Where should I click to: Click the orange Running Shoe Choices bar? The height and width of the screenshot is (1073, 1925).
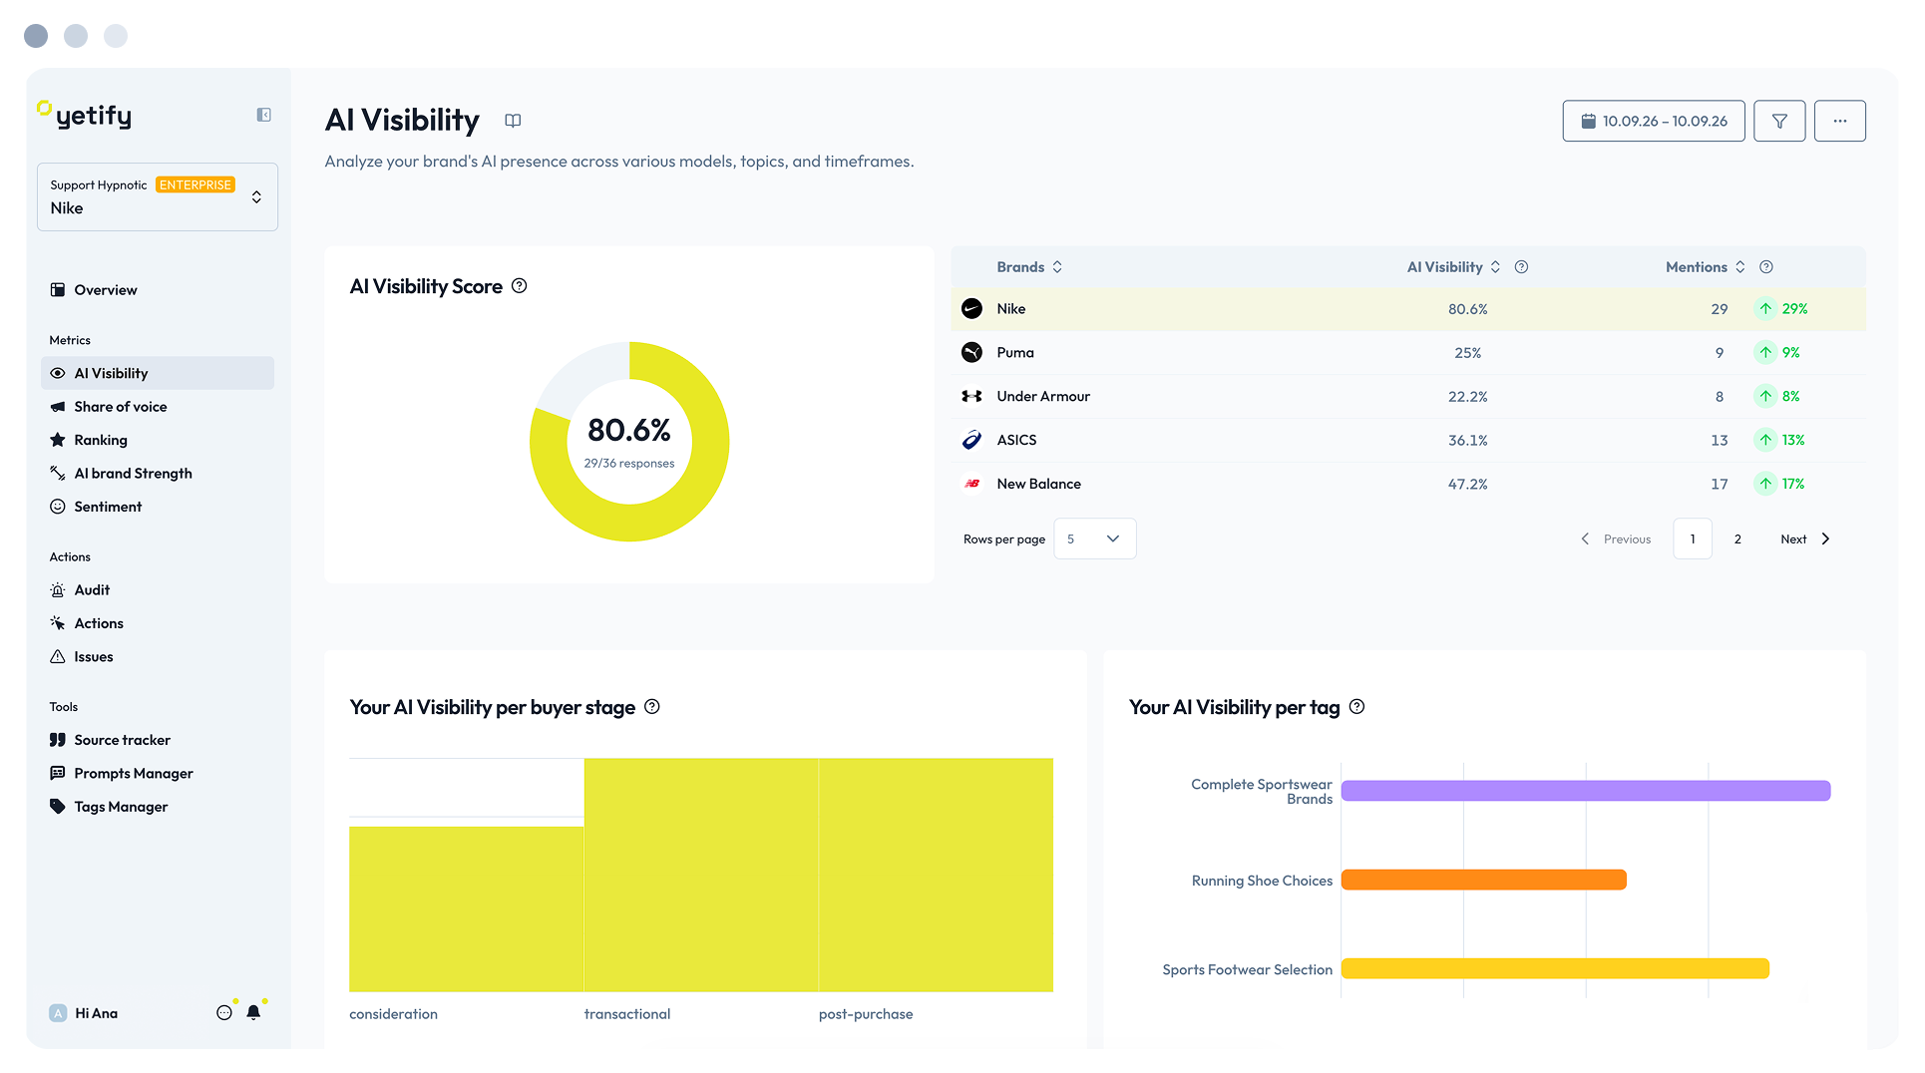point(1484,880)
